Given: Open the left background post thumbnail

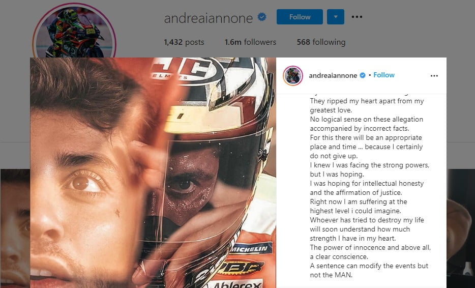Looking at the screenshot, I should [15, 228].
